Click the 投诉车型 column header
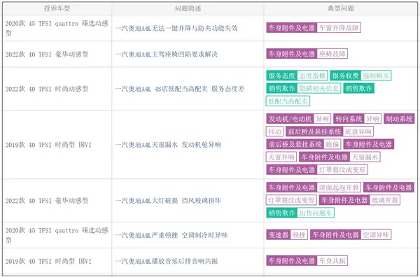Viewport: 420px width, 277px height. 57,8
